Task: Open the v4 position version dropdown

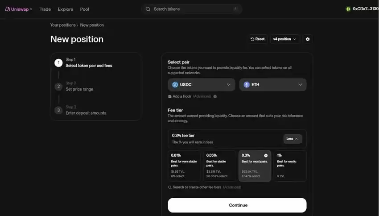Action: tap(284, 39)
